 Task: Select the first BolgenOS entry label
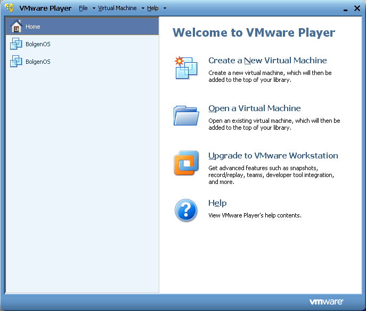click(38, 44)
